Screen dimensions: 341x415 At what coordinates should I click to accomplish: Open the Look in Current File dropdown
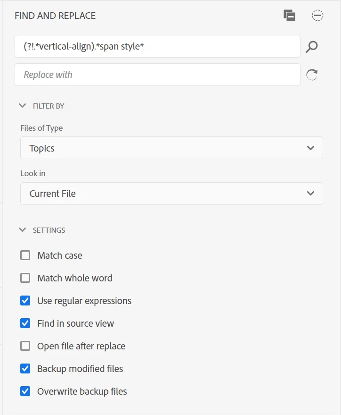pyautogui.click(x=171, y=194)
